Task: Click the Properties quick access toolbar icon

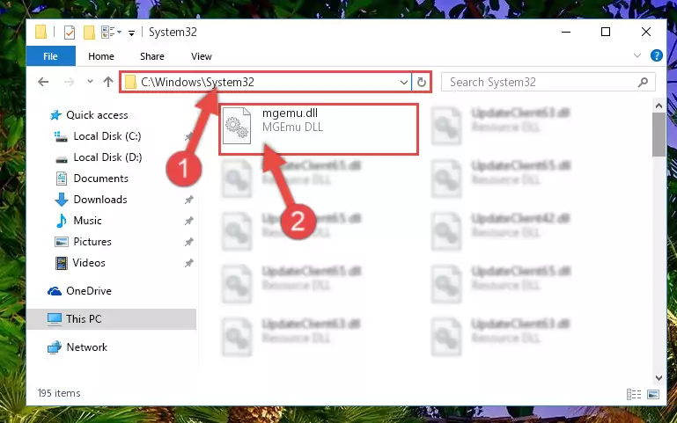Action: [69, 33]
